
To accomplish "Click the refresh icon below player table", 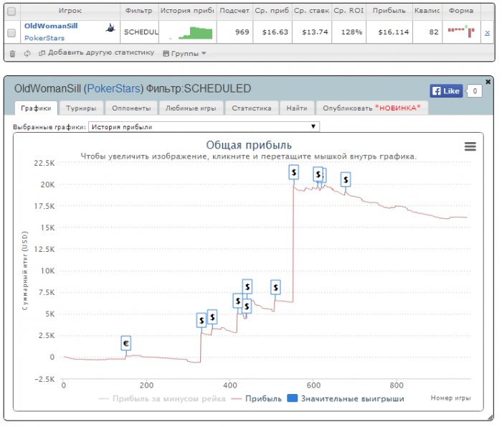I will point(27,53).
